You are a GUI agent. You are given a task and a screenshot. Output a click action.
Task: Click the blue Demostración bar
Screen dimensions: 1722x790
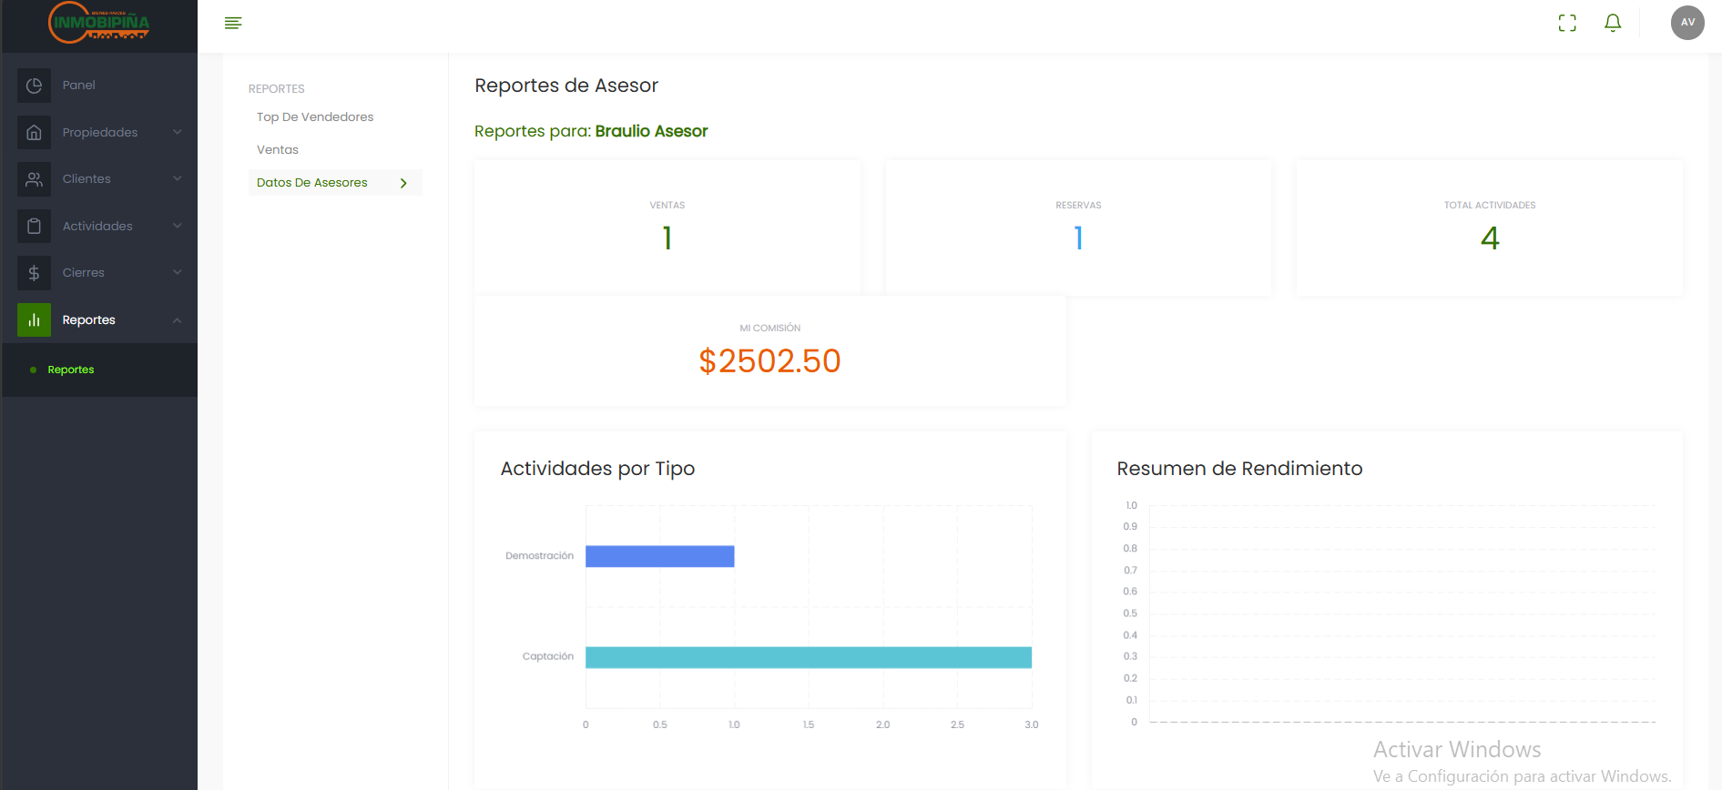[659, 556]
